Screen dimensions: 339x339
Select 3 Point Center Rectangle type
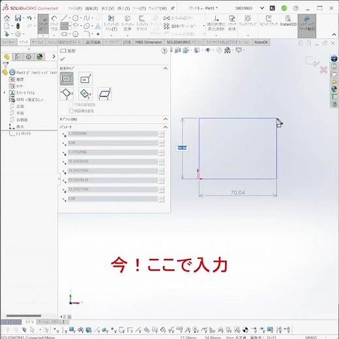point(85,94)
